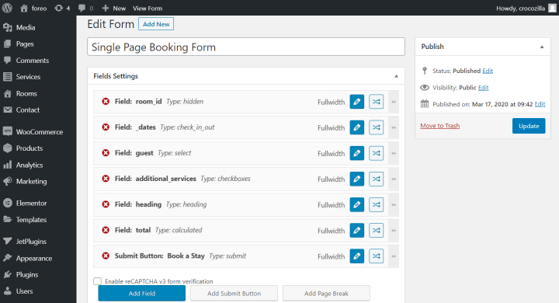This screenshot has height=303, width=559.
Task: Click shuffle icon on total row
Action: (376, 230)
